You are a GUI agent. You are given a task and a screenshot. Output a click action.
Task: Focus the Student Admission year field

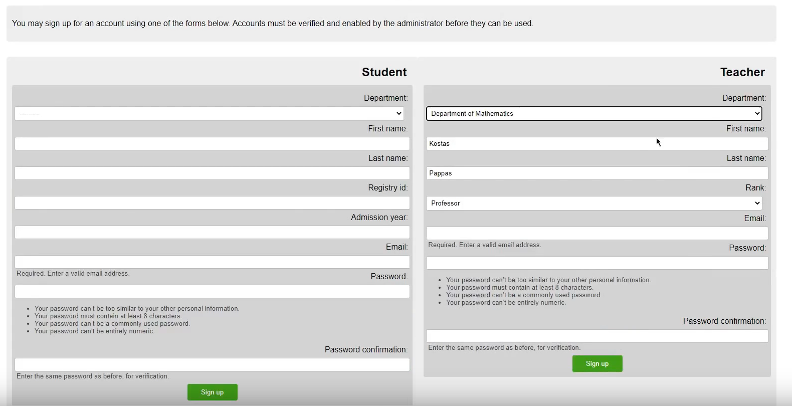coord(212,232)
